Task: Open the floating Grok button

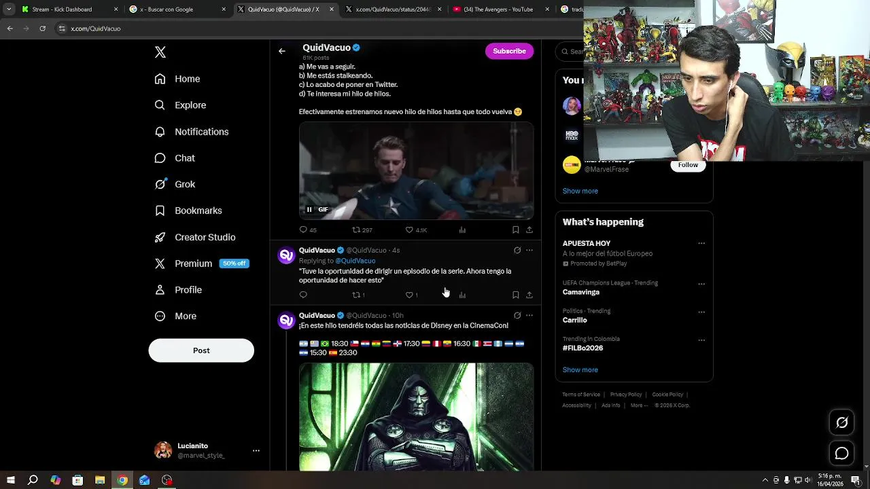Action: coord(841,422)
